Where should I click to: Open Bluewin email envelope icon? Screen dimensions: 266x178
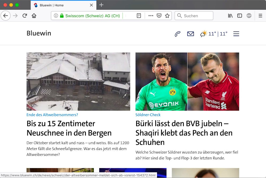[x=191, y=34]
